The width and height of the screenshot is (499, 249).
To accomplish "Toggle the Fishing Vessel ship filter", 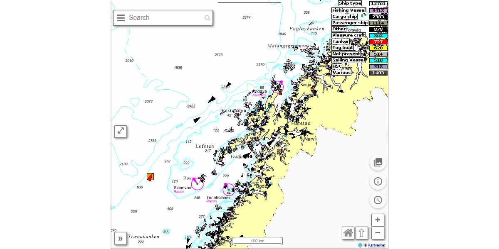I will click(x=349, y=10).
